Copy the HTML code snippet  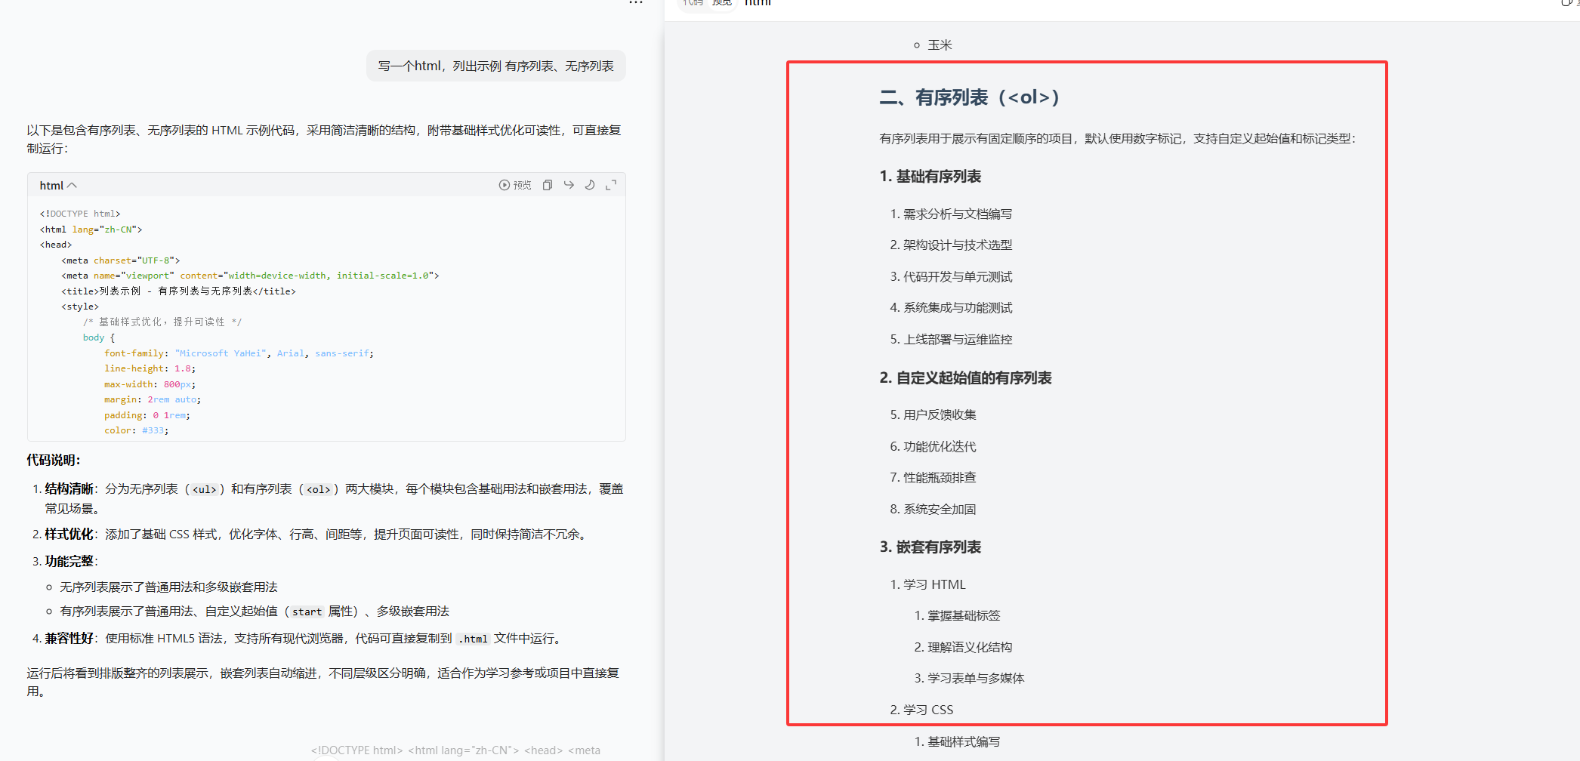point(547,185)
